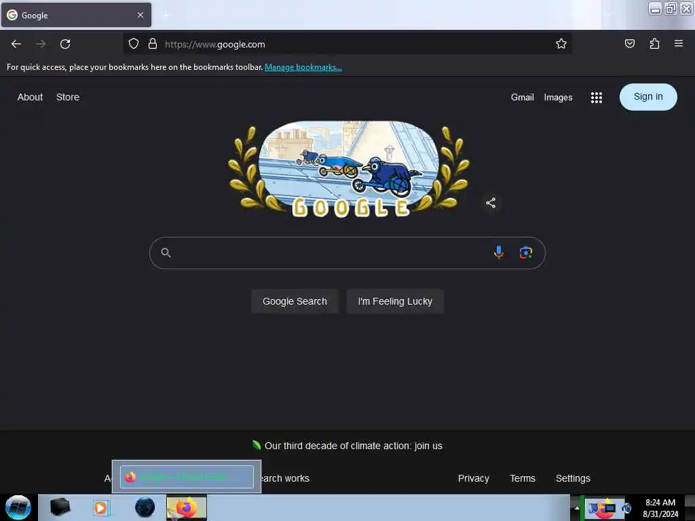Bookmark this page with the star
Viewport: 695px width, 521px height.
[561, 43]
